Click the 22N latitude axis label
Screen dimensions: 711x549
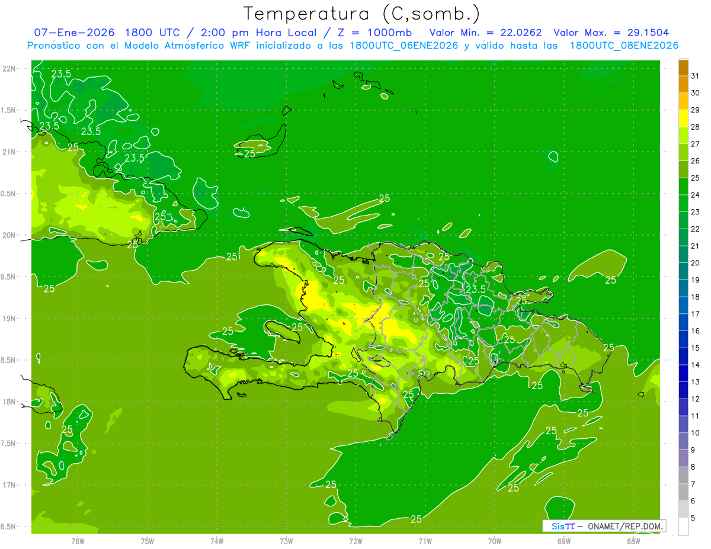(x=9, y=69)
